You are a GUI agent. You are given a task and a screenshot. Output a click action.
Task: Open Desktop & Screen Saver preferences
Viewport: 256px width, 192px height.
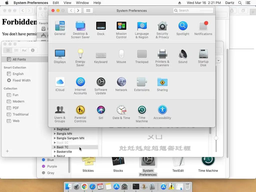tap(80, 30)
